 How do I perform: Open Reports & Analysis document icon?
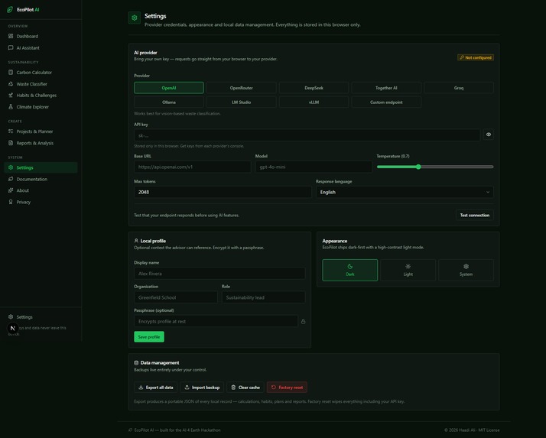point(11,143)
